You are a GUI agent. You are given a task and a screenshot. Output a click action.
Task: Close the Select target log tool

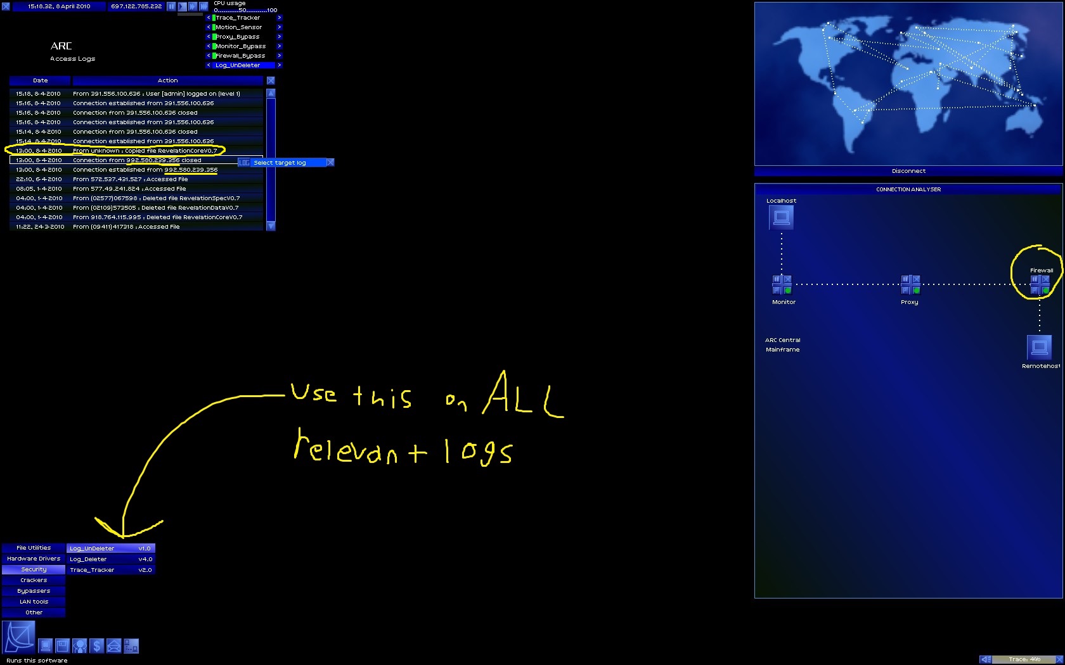click(330, 163)
